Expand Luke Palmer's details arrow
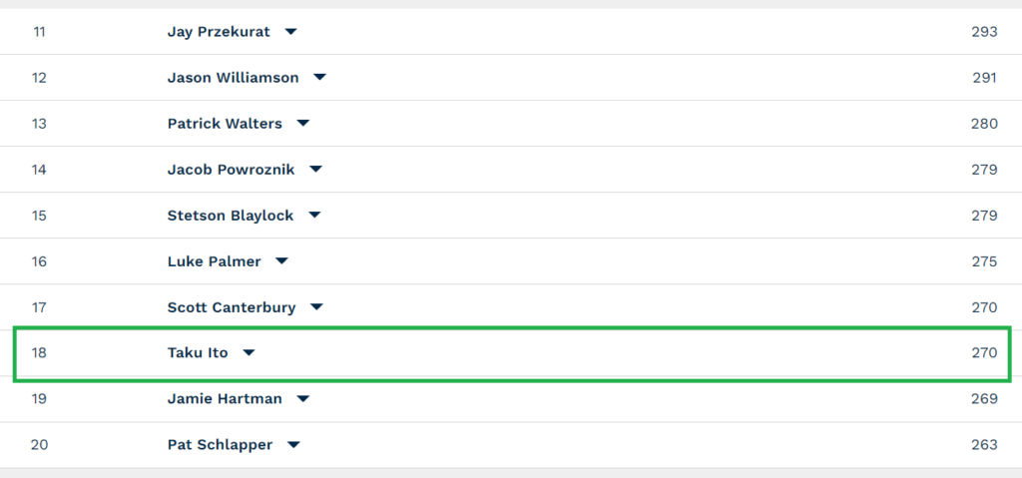Image resolution: width=1022 pixels, height=478 pixels. tap(281, 261)
